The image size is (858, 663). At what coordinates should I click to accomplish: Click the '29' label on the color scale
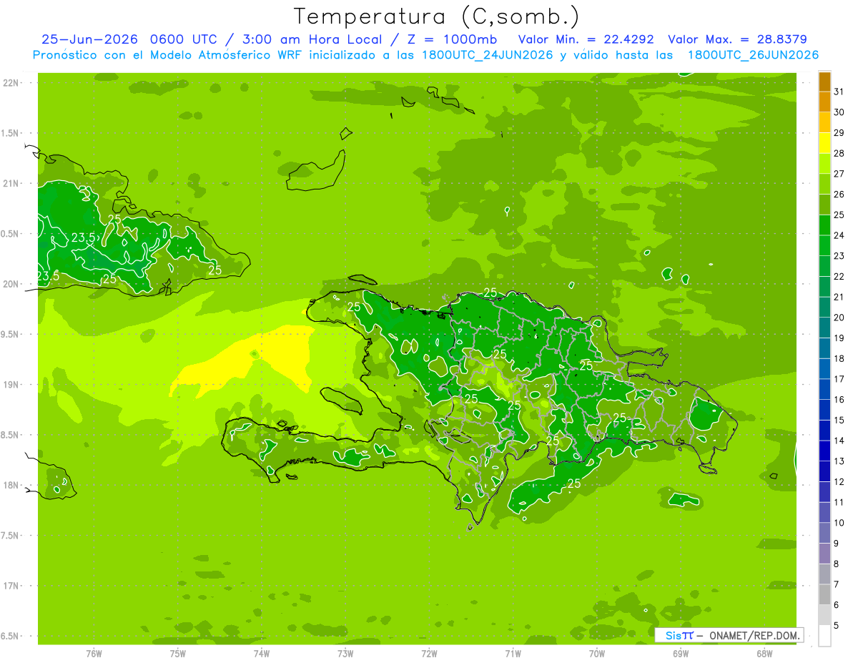point(839,133)
